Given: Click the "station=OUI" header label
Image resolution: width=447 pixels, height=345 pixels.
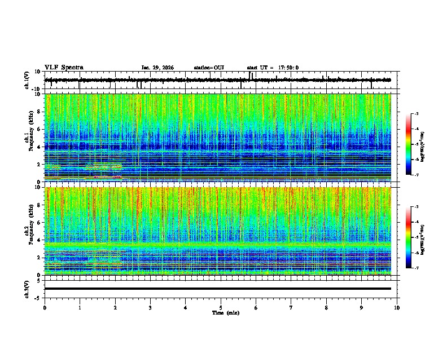Looking at the screenshot, I should coord(209,68).
